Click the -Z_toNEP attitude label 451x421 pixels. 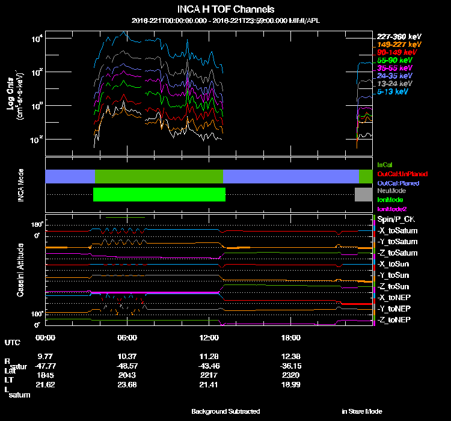[395, 319]
